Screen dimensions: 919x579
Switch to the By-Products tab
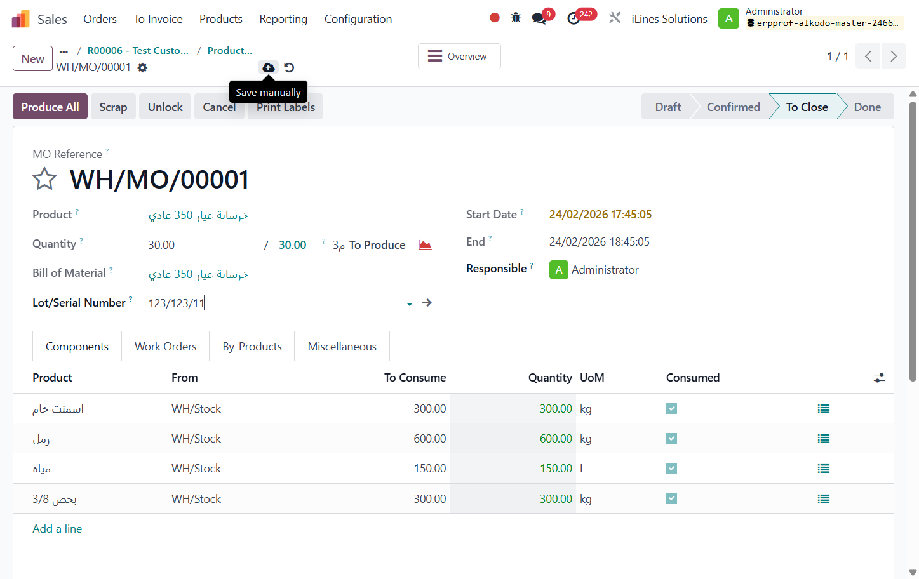tap(252, 346)
